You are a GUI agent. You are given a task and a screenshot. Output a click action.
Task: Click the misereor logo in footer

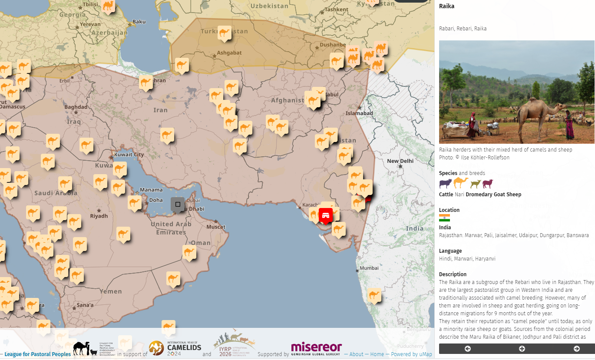316,349
